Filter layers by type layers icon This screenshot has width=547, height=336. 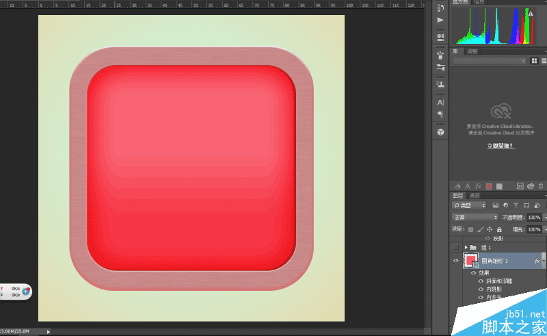point(516,205)
